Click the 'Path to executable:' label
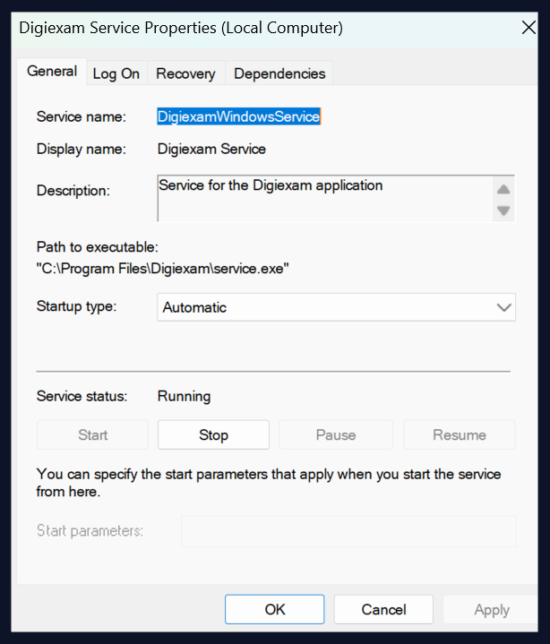 98,247
